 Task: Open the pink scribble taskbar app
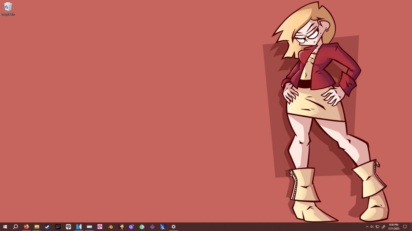click(x=100, y=227)
